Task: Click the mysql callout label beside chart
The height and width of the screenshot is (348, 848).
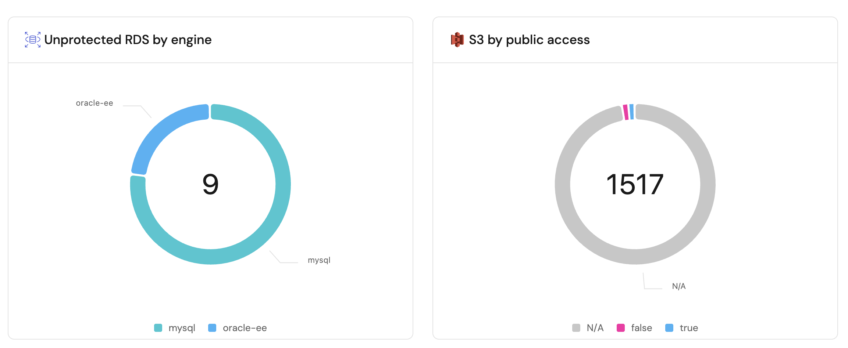Action: pyautogui.click(x=319, y=260)
